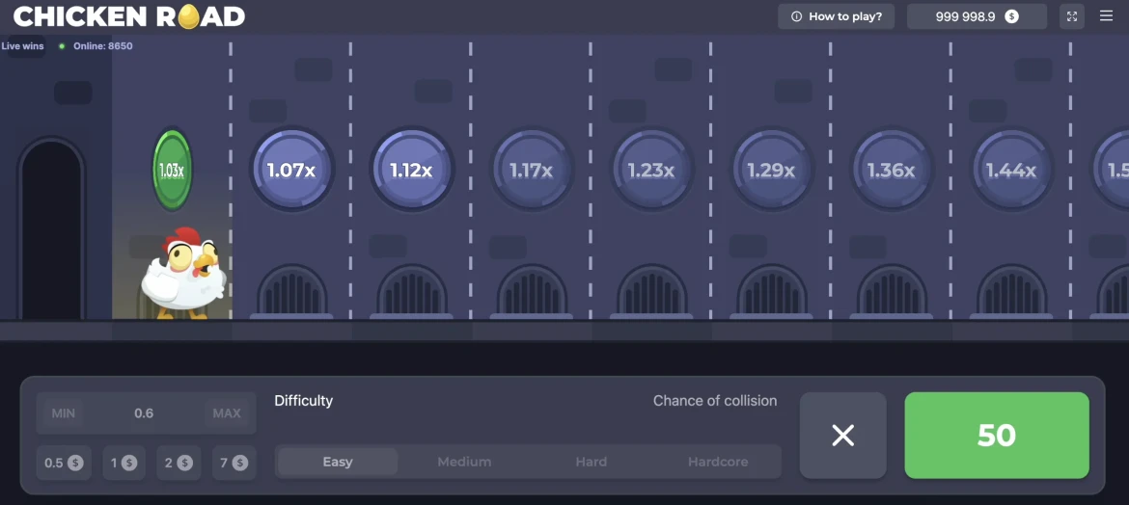Select Medium difficulty
The height and width of the screenshot is (505, 1129).
click(464, 462)
